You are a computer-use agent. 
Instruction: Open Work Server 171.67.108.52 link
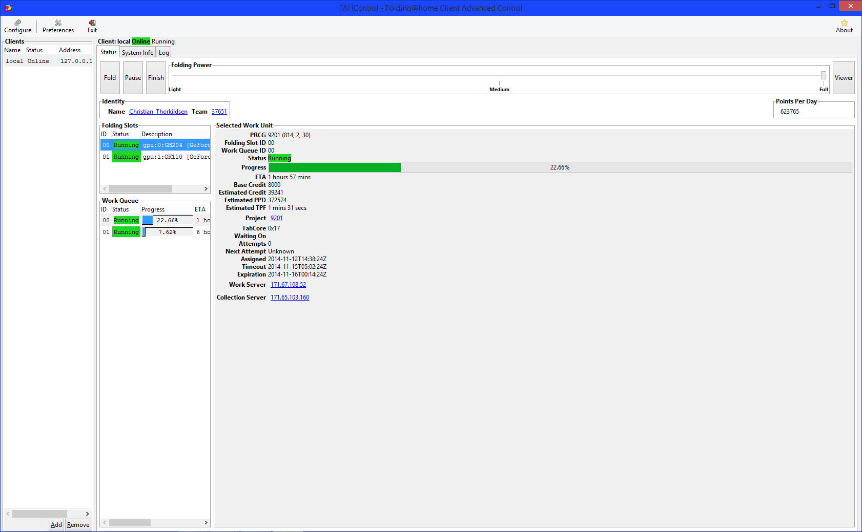pos(288,285)
